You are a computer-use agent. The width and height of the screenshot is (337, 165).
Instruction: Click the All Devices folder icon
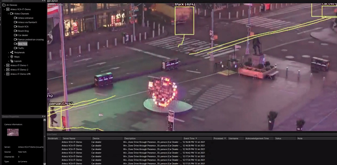[4, 5]
